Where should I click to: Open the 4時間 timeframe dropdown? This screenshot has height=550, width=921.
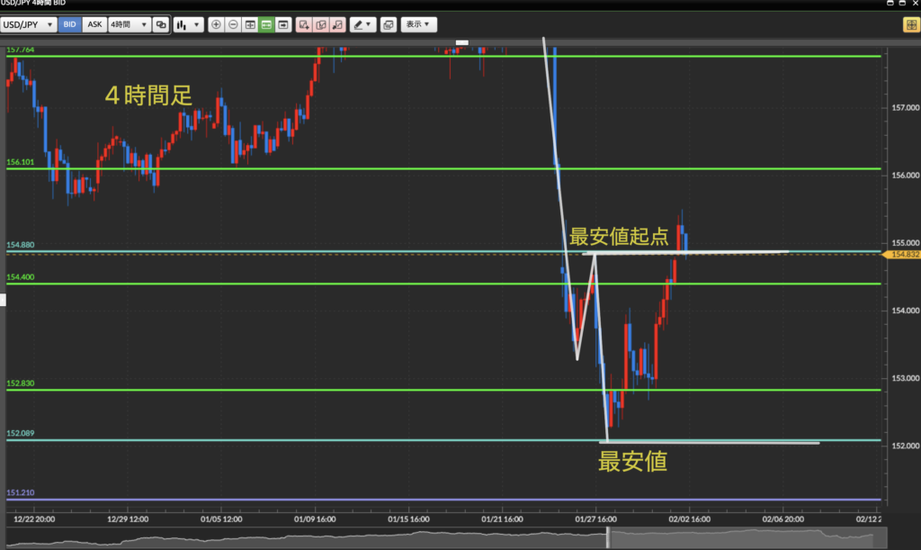[129, 25]
